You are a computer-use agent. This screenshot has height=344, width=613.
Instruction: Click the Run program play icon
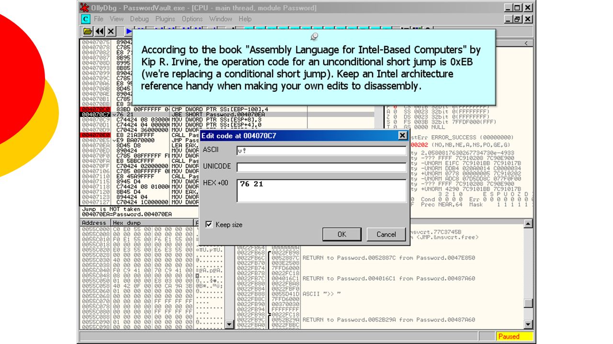[128, 31]
